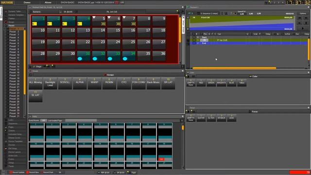The image size is (311, 175).
Task: Open the playback Options button
Action: coord(303,13)
